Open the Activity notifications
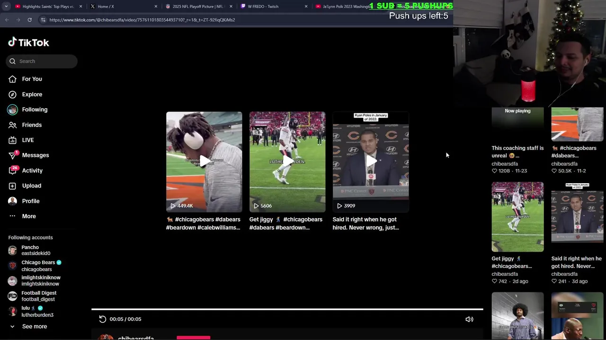Image resolution: width=606 pixels, height=340 pixels. point(32,170)
